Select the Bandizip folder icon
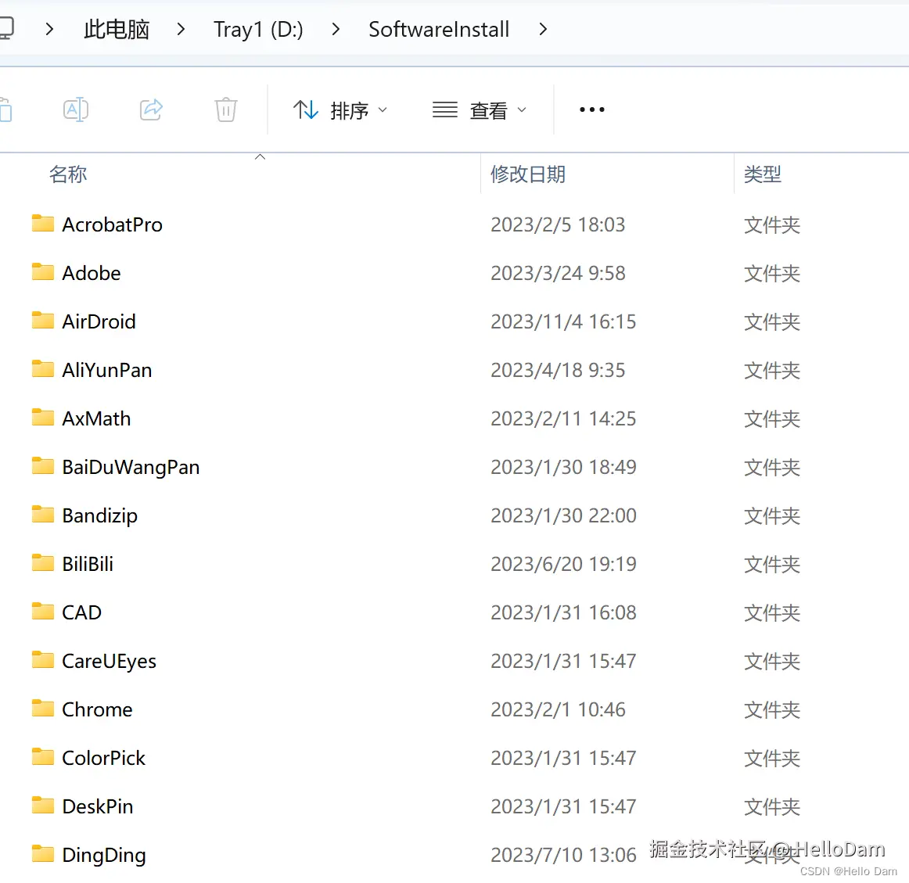Screen dimensions: 909x883 (x=43, y=515)
